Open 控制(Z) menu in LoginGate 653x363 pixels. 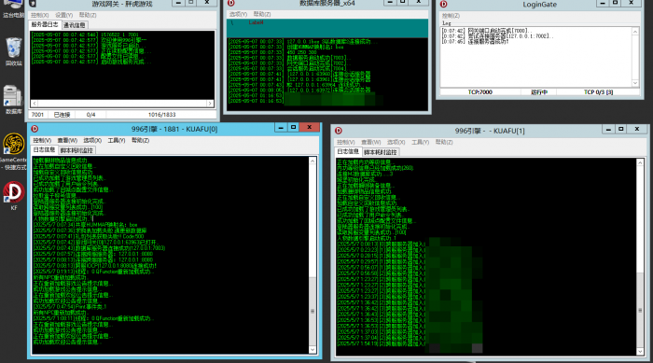click(451, 16)
